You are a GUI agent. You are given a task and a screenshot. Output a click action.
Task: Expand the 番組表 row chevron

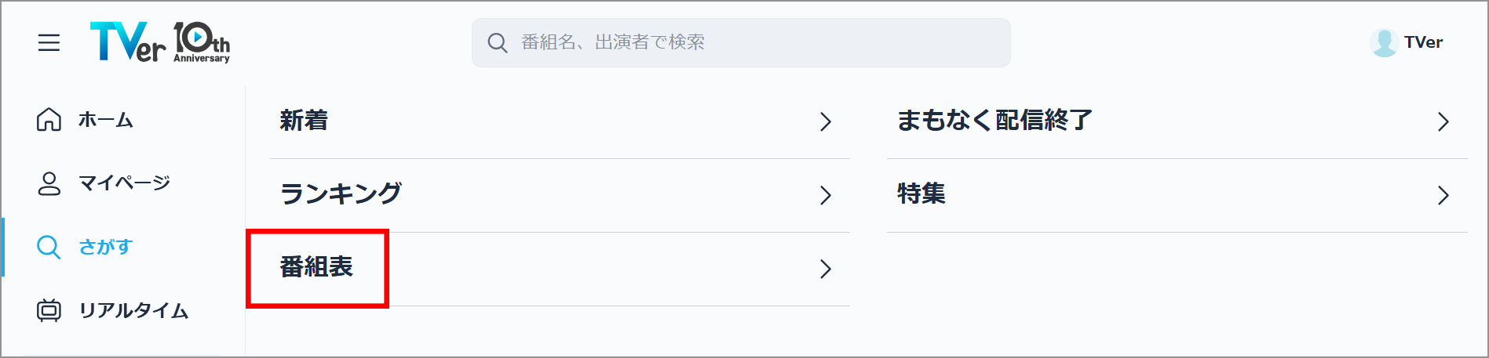coord(825,269)
